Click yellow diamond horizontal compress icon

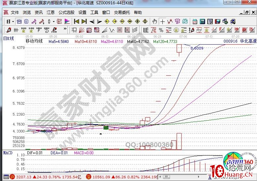[130, 21]
